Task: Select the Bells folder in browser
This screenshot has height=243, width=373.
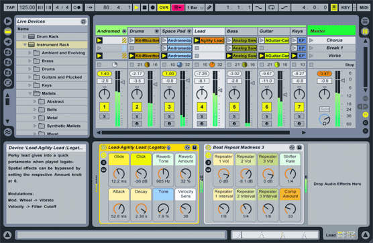Action: pos(52,109)
